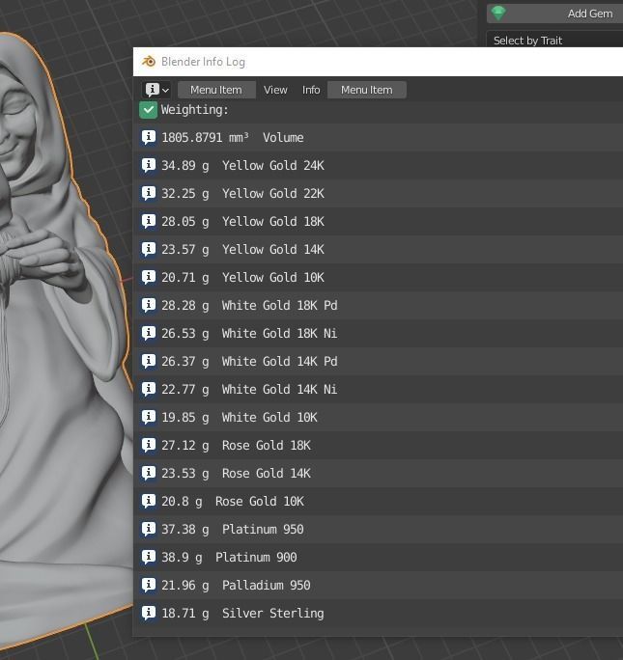This screenshot has width=623, height=660.
Task: Select the 22.77 g White Gold 14K Ni row
Action: point(378,390)
